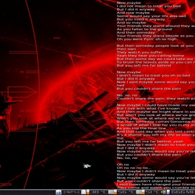Screen dimensions: 195x195
Task: Click the battery percentage reading [42%]
Action: pyautogui.click(x=72, y=192)
